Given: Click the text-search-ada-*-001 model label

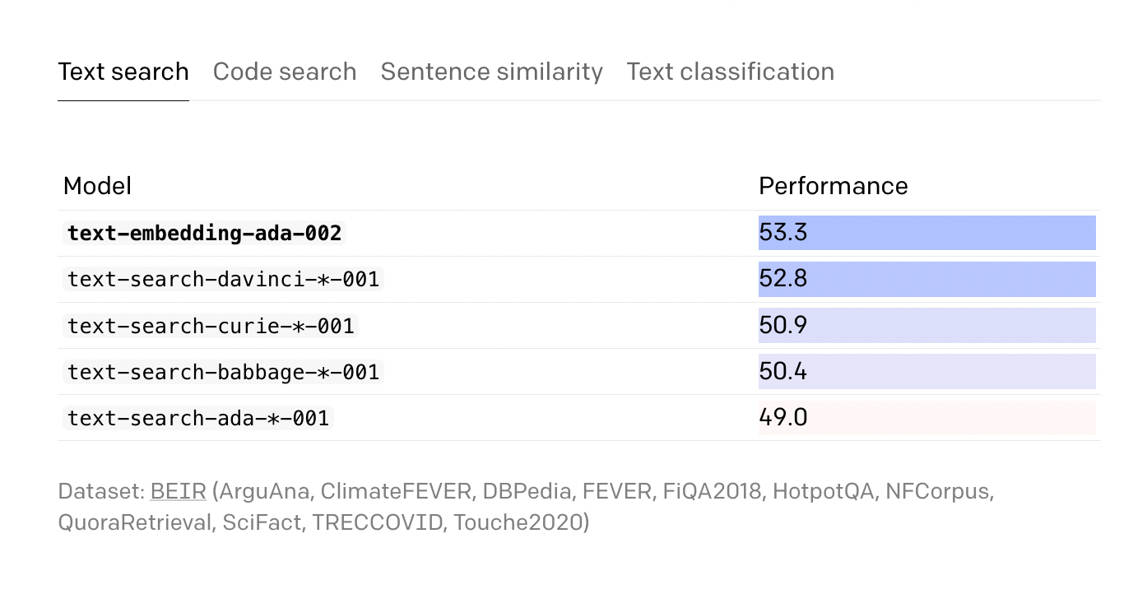Looking at the screenshot, I should tap(198, 417).
